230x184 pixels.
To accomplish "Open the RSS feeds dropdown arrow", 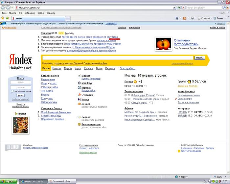I will pyautogui.click(x=188, y=18).
